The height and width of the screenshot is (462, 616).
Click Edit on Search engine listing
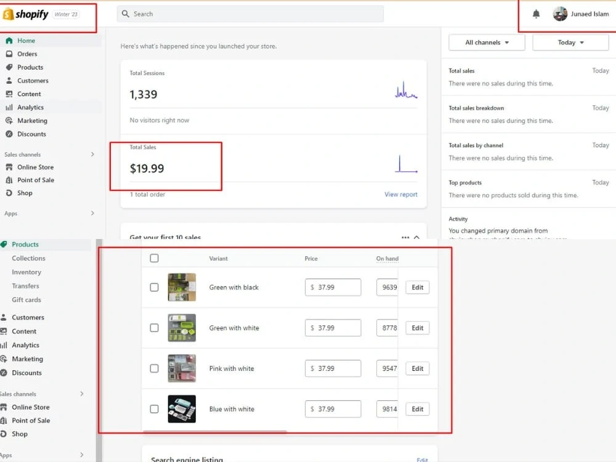pos(422,460)
